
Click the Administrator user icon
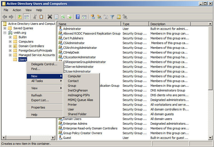tap(61, 28)
